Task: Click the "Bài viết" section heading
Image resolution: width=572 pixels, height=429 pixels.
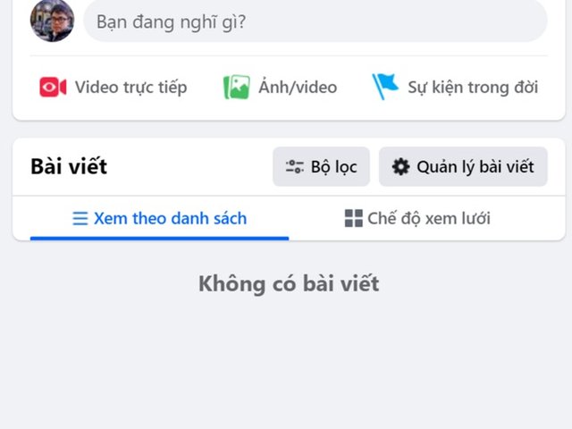Action: click(69, 167)
